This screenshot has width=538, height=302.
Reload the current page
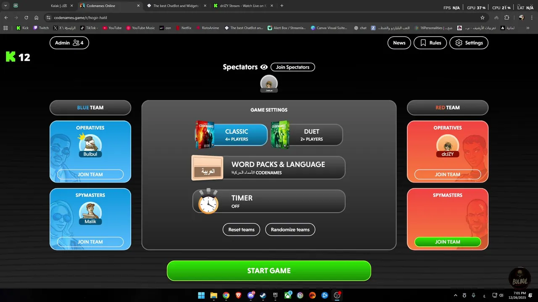[x=26, y=18]
